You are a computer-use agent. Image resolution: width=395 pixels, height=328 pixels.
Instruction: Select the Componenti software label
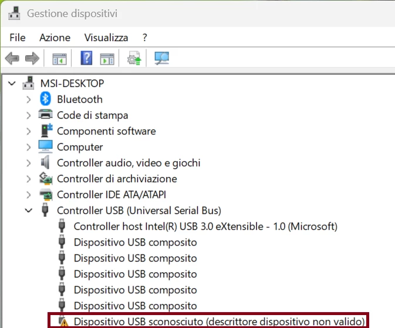click(106, 131)
